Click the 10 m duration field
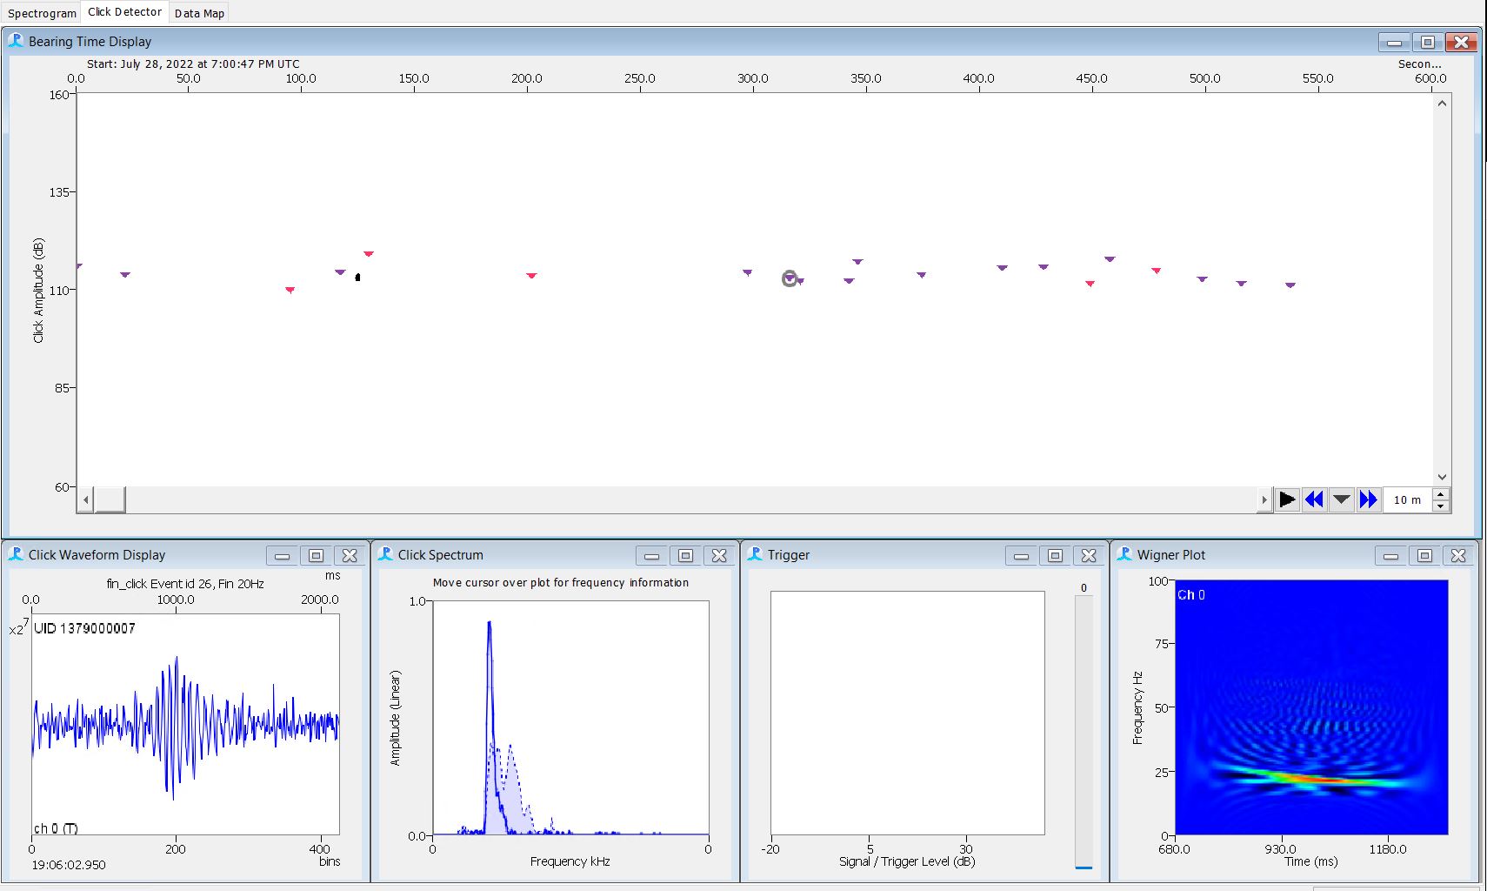Viewport: 1487px width, 891px height. 1406,499
